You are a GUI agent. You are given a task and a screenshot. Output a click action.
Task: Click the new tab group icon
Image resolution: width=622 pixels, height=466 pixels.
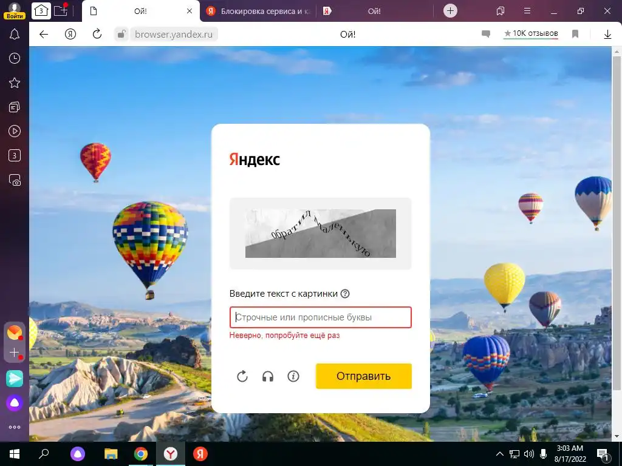pos(61,10)
